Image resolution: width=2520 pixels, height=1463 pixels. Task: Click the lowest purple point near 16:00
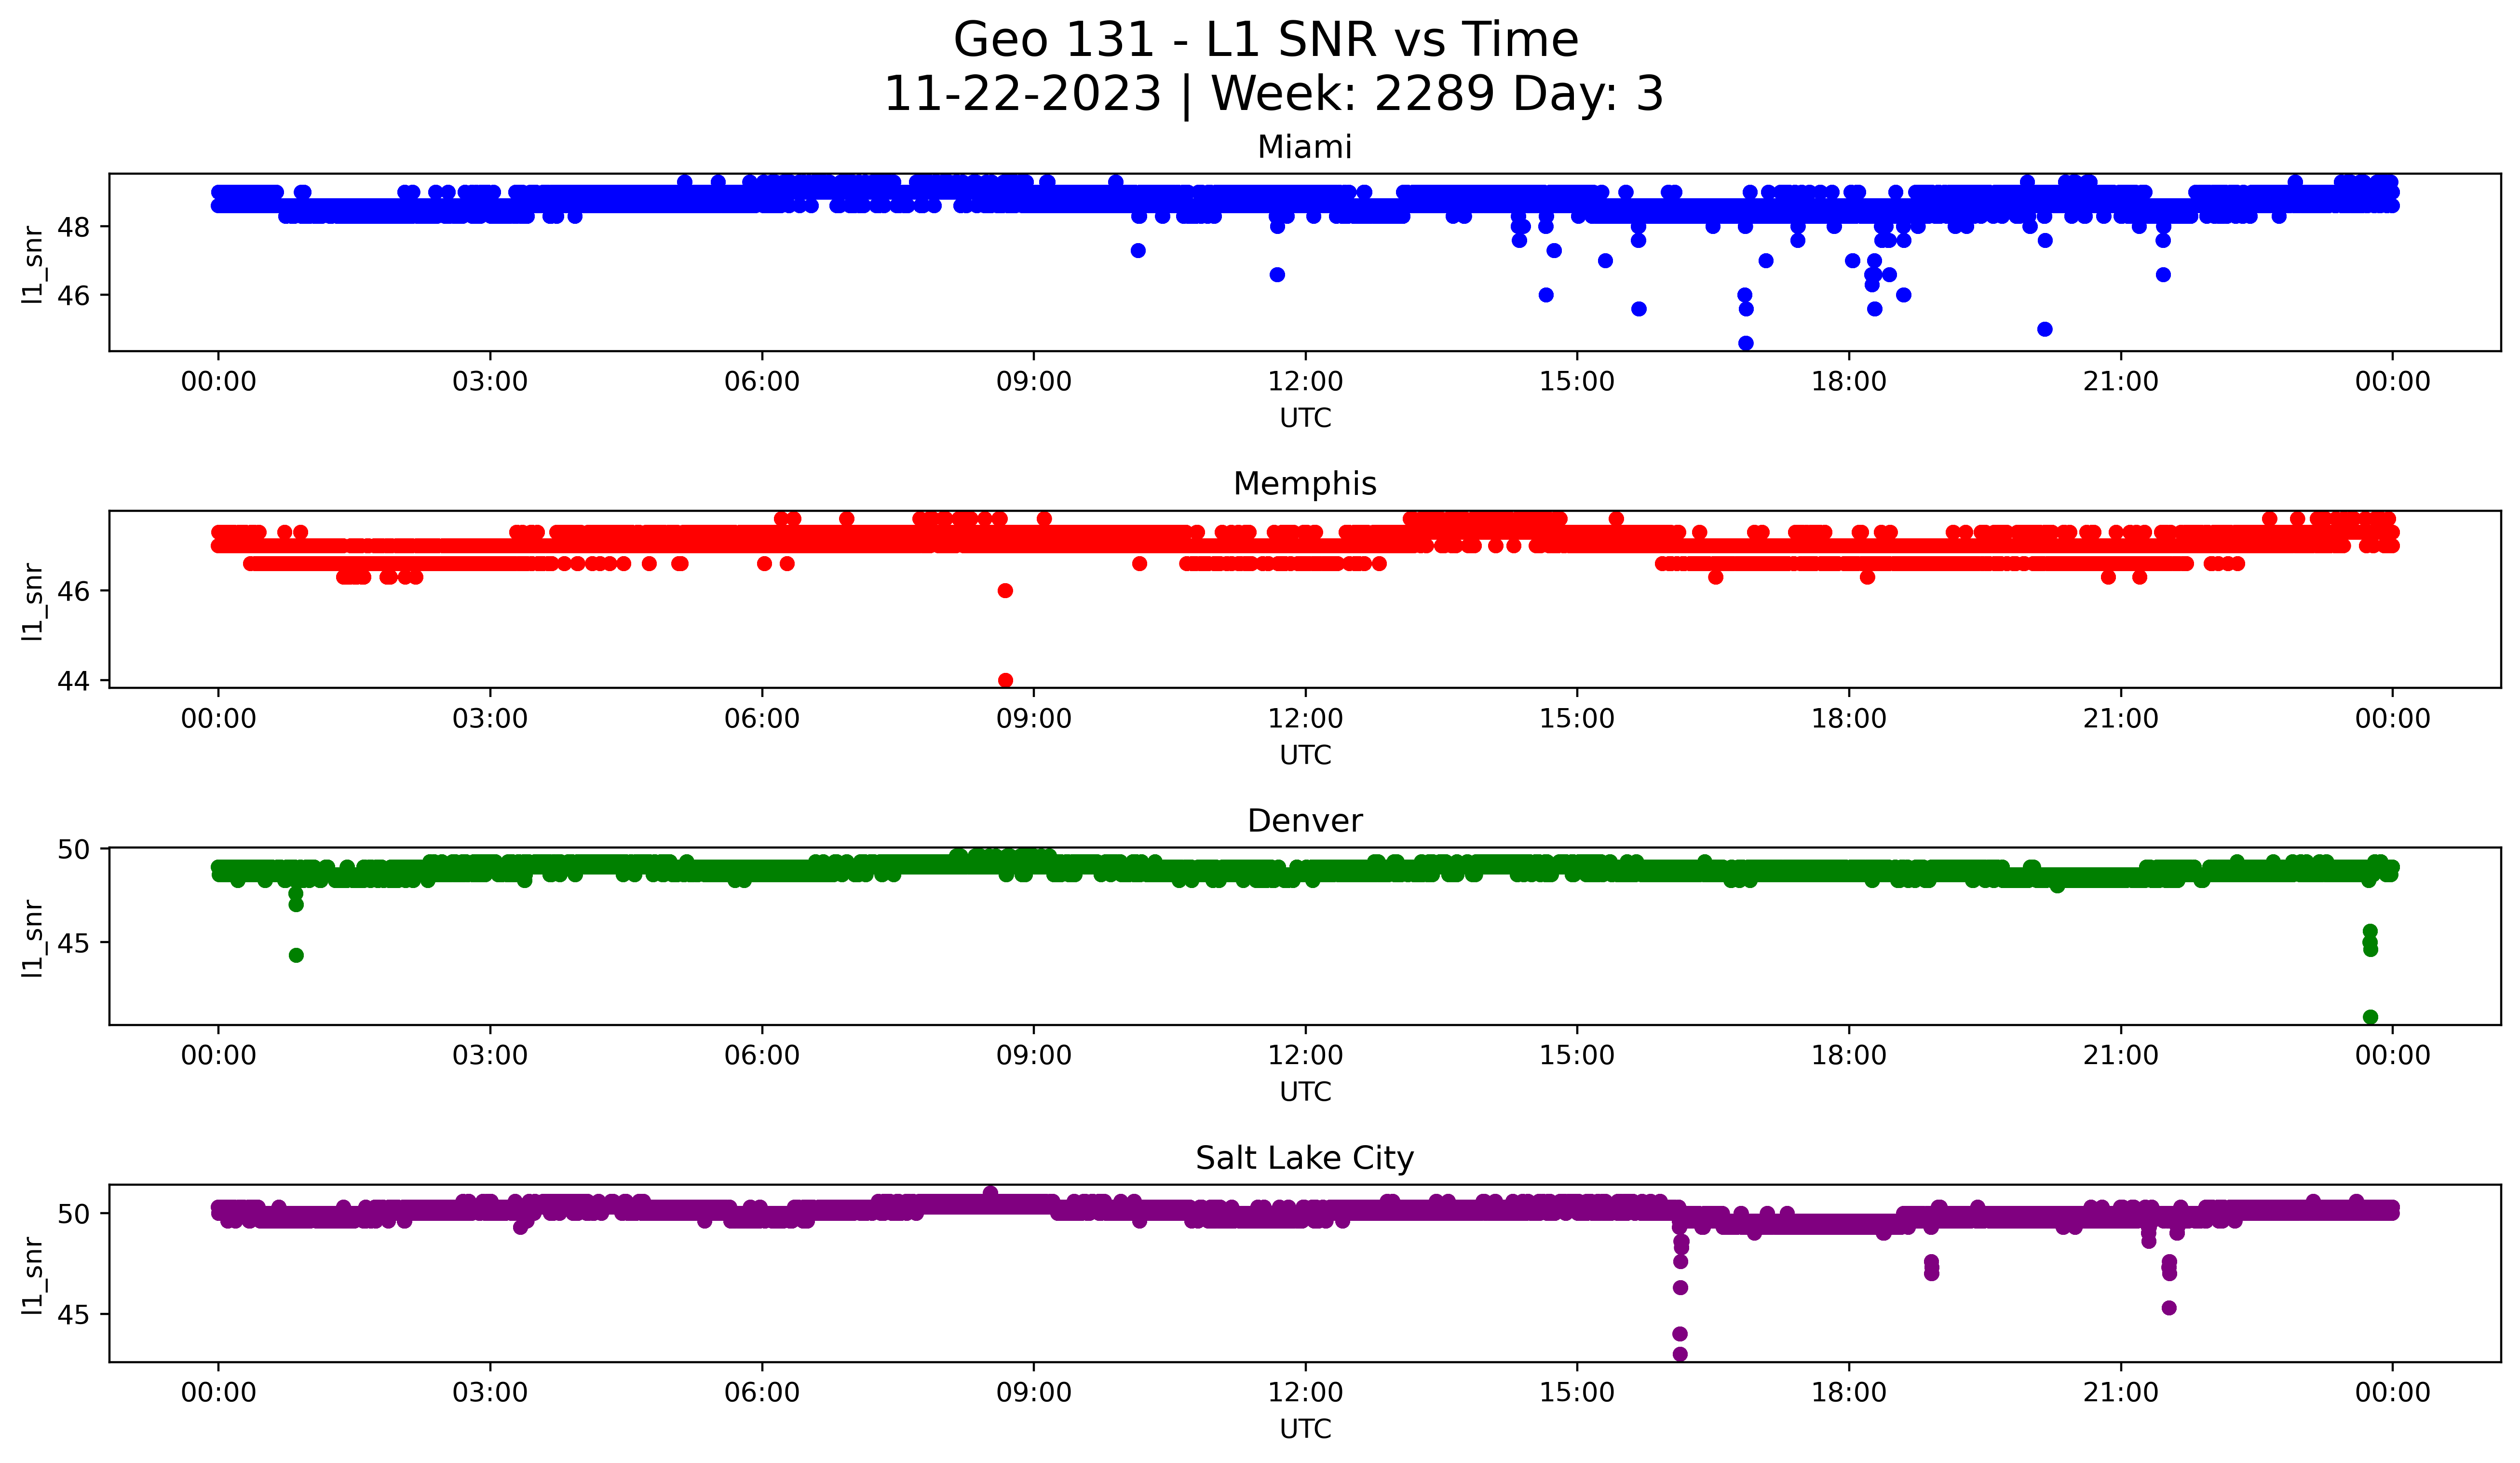pos(1680,1354)
